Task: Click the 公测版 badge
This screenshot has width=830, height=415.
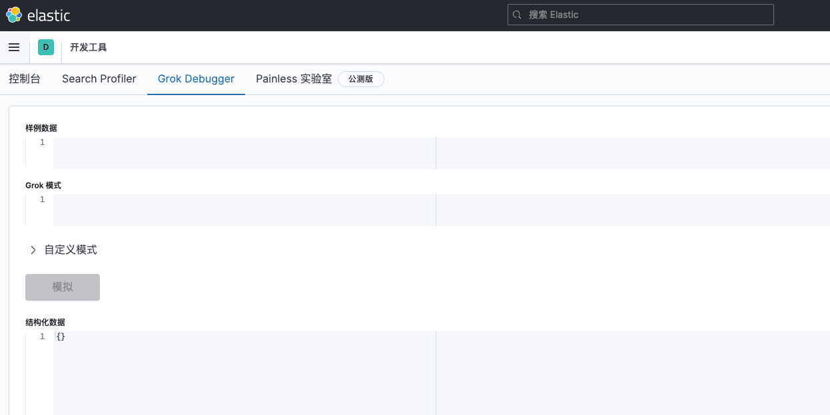Action: point(361,79)
